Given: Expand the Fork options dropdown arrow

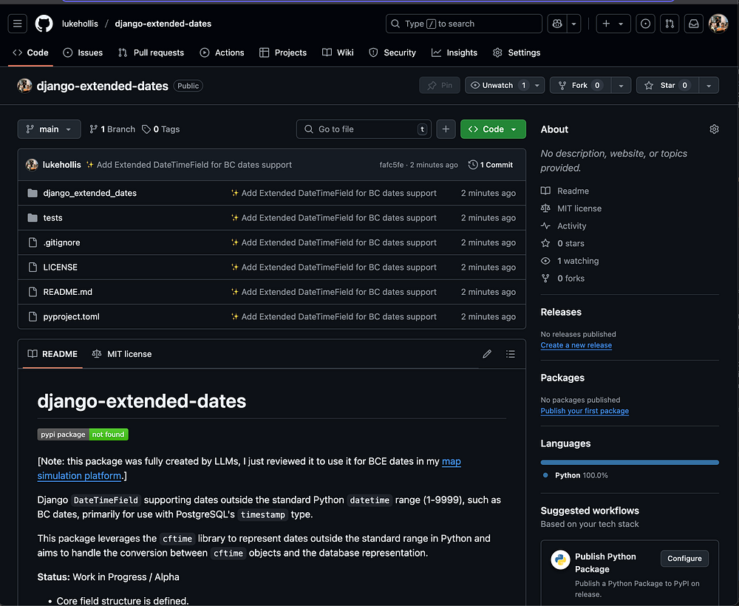Looking at the screenshot, I should pos(621,86).
